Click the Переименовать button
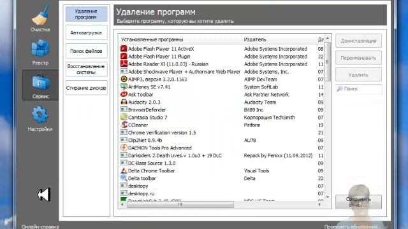 pyautogui.click(x=358, y=58)
